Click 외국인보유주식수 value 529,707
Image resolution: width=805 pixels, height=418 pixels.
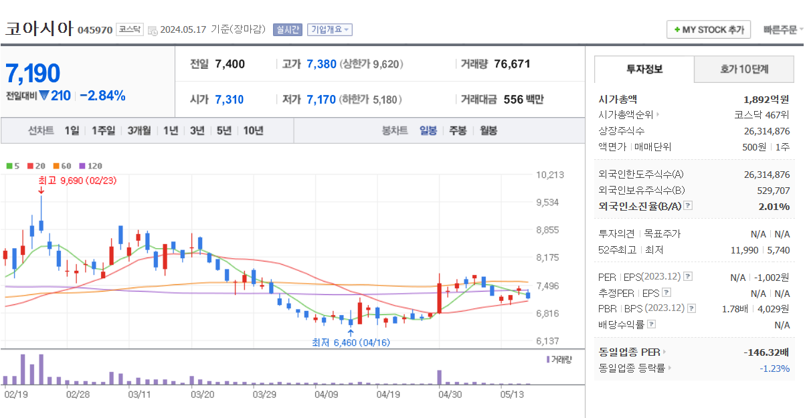pos(773,191)
